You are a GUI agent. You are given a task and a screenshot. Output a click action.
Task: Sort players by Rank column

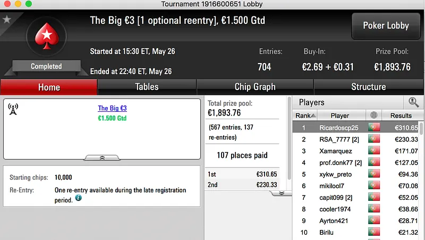pyautogui.click(x=305, y=115)
